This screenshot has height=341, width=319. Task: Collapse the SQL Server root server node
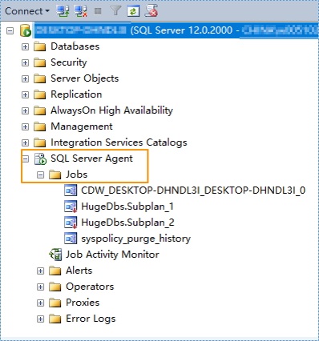(x=10, y=30)
